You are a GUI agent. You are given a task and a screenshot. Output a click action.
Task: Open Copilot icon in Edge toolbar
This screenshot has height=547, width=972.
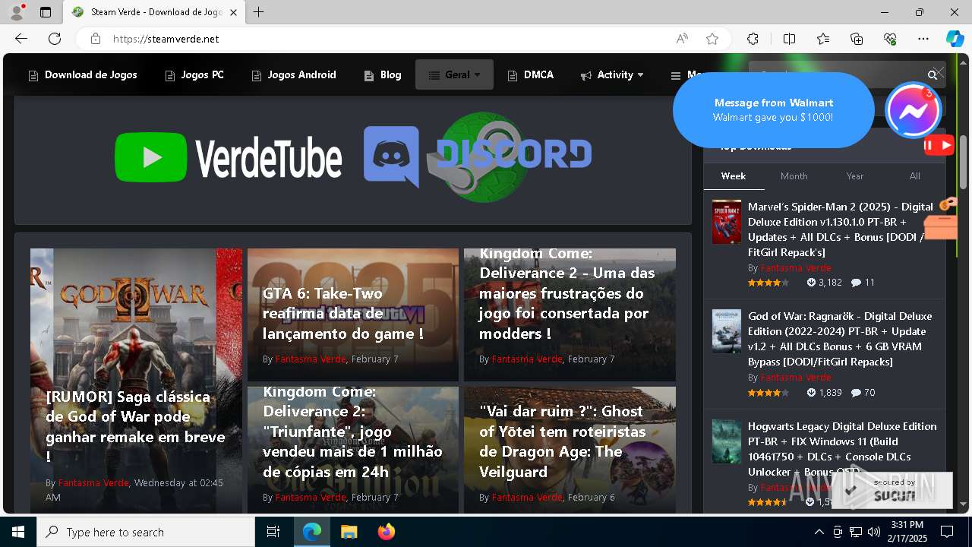(955, 39)
